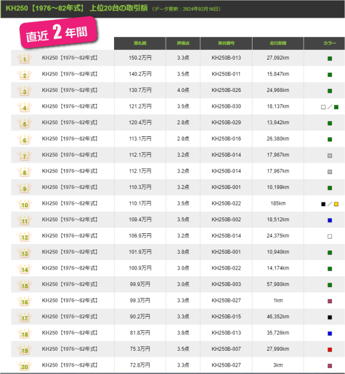345x374 pixels.
Task: Sort by the 走行距離 column header
Action: [x=278, y=44]
